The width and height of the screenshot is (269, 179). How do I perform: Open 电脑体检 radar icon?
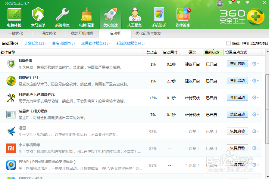pyautogui.click(x=14, y=14)
